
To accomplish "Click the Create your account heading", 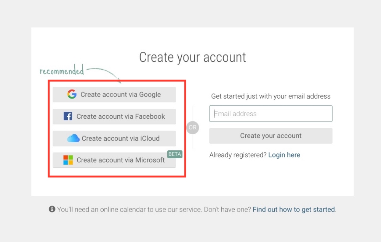I will [192, 57].
